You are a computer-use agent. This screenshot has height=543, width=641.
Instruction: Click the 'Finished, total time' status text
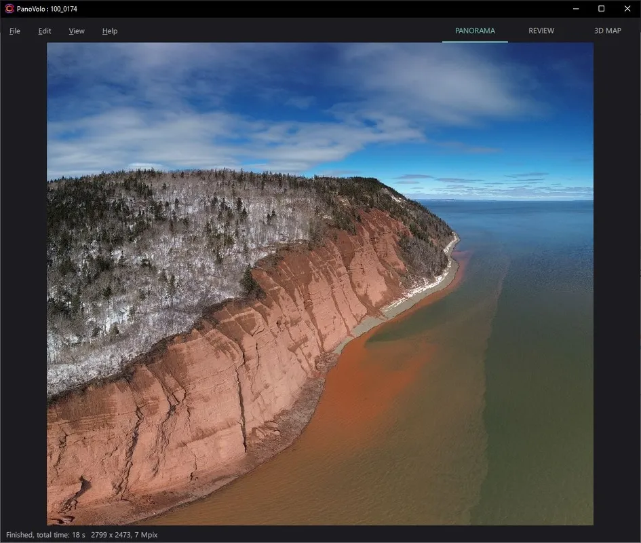tap(45, 535)
